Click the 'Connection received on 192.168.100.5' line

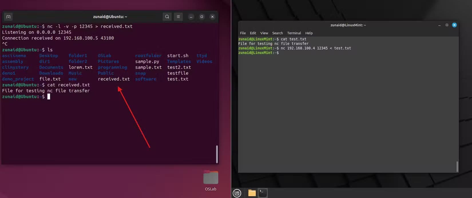(x=58, y=38)
